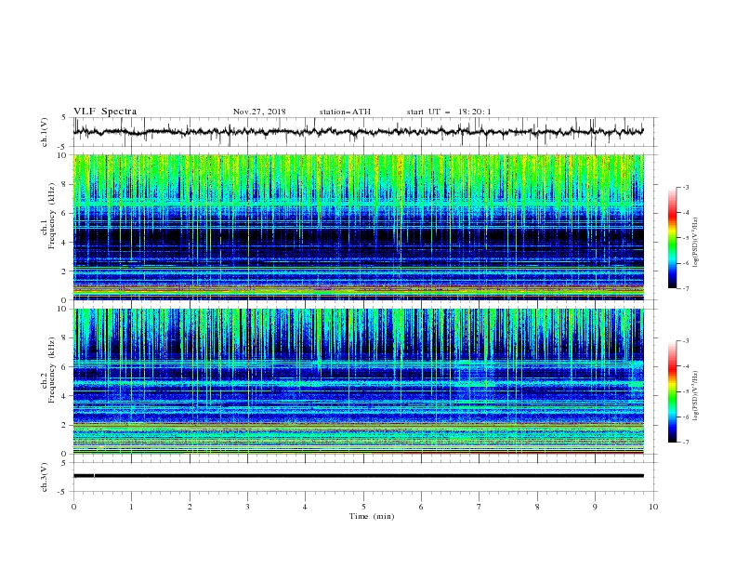Click the ch.2 spectrogram color bar
This screenshot has width=736, height=569.
tap(673, 391)
